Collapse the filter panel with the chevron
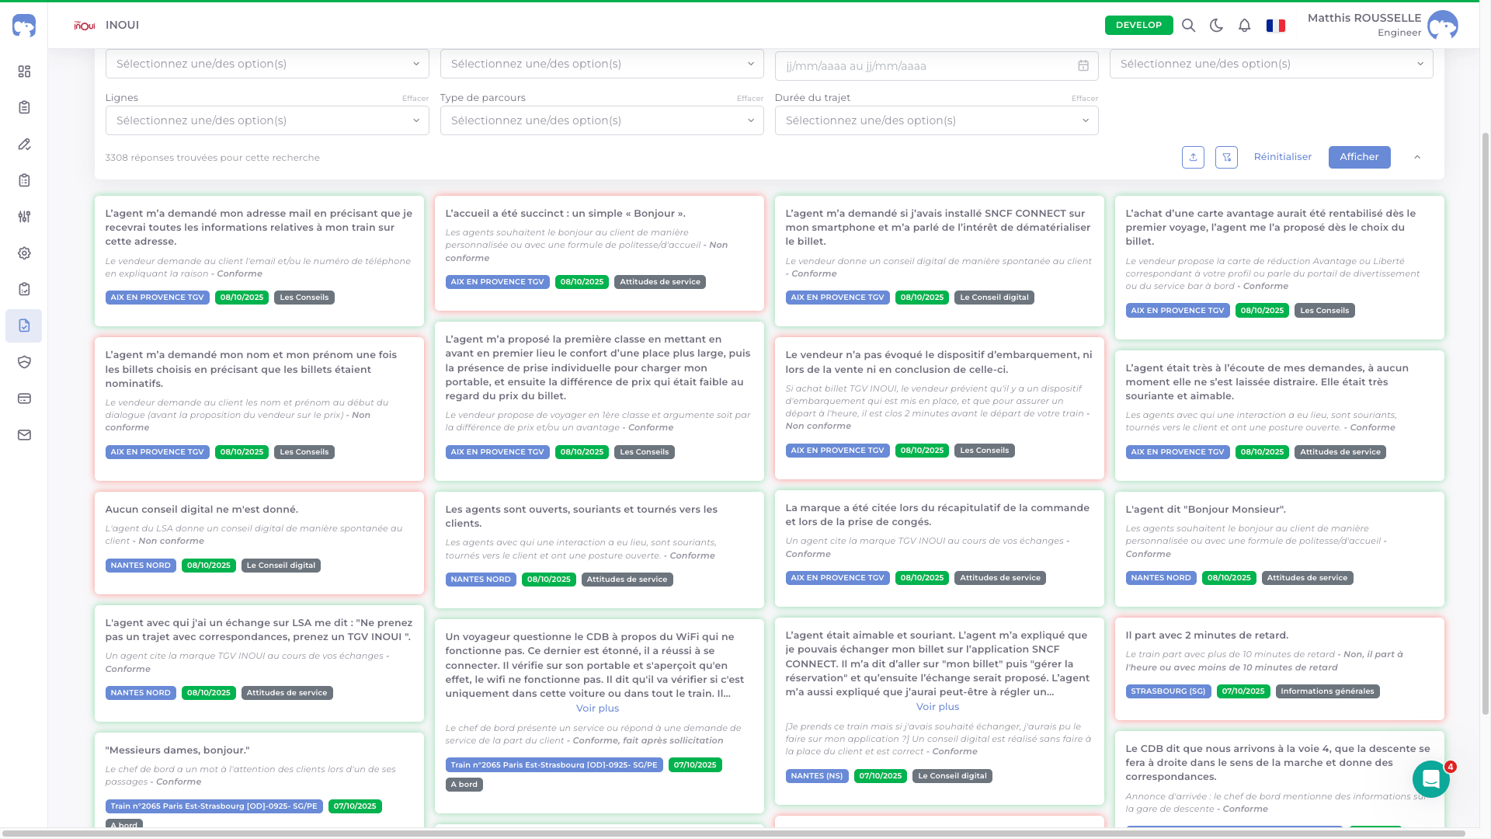The image size is (1491, 839). point(1417,157)
